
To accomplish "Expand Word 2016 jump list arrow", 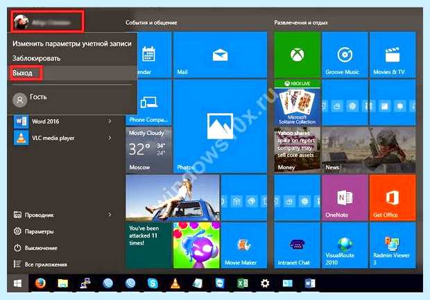I will pyautogui.click(x=110, y=121).
